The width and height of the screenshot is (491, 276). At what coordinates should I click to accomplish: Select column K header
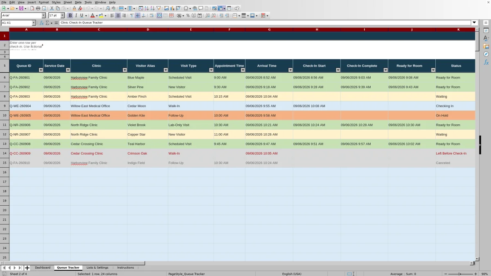[x=458, y=29]
